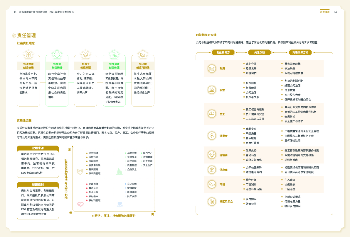Viewport: 350px width, 237px height.
Task: Click the 议题来源 gold label
Action: point(38,148)
